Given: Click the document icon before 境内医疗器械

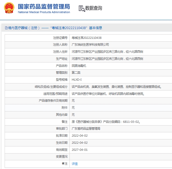Looking at the screenshot, I should click(x=6, y=28).
